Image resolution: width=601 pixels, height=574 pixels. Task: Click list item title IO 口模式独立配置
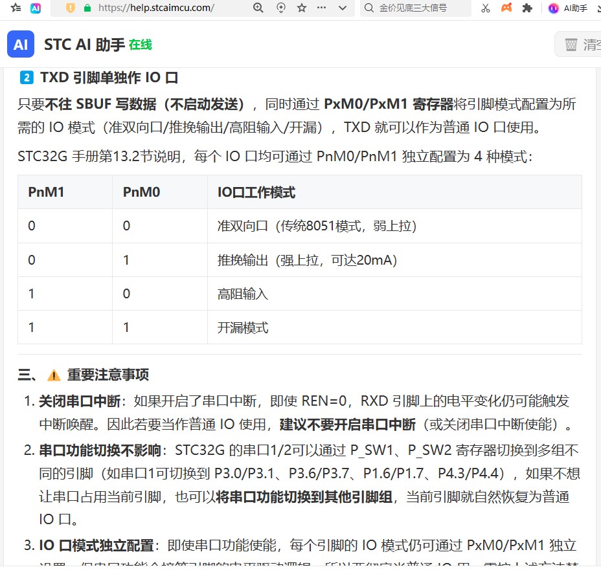coord(96,546)
